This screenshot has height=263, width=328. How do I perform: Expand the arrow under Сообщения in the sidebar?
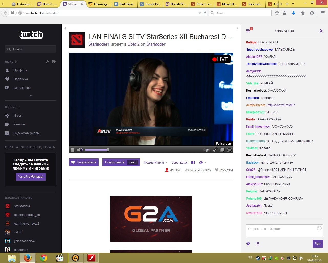31,95
